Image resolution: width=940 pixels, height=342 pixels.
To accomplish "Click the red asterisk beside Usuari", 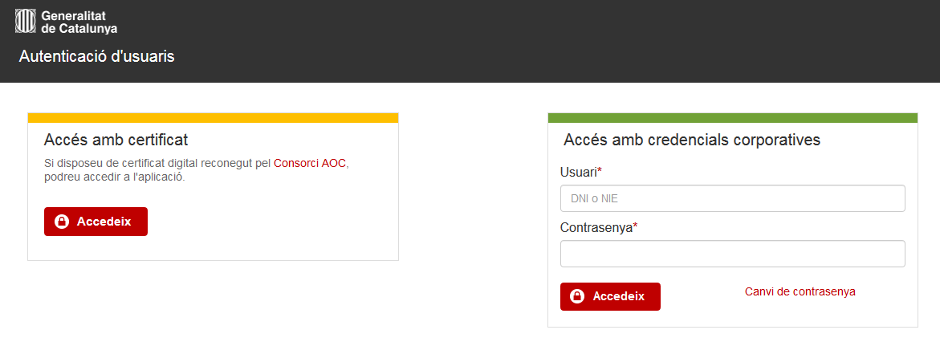I will (x=600, y=170).
